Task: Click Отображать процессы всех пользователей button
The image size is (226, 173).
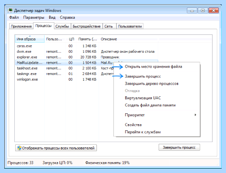Action: pos(56,148)
